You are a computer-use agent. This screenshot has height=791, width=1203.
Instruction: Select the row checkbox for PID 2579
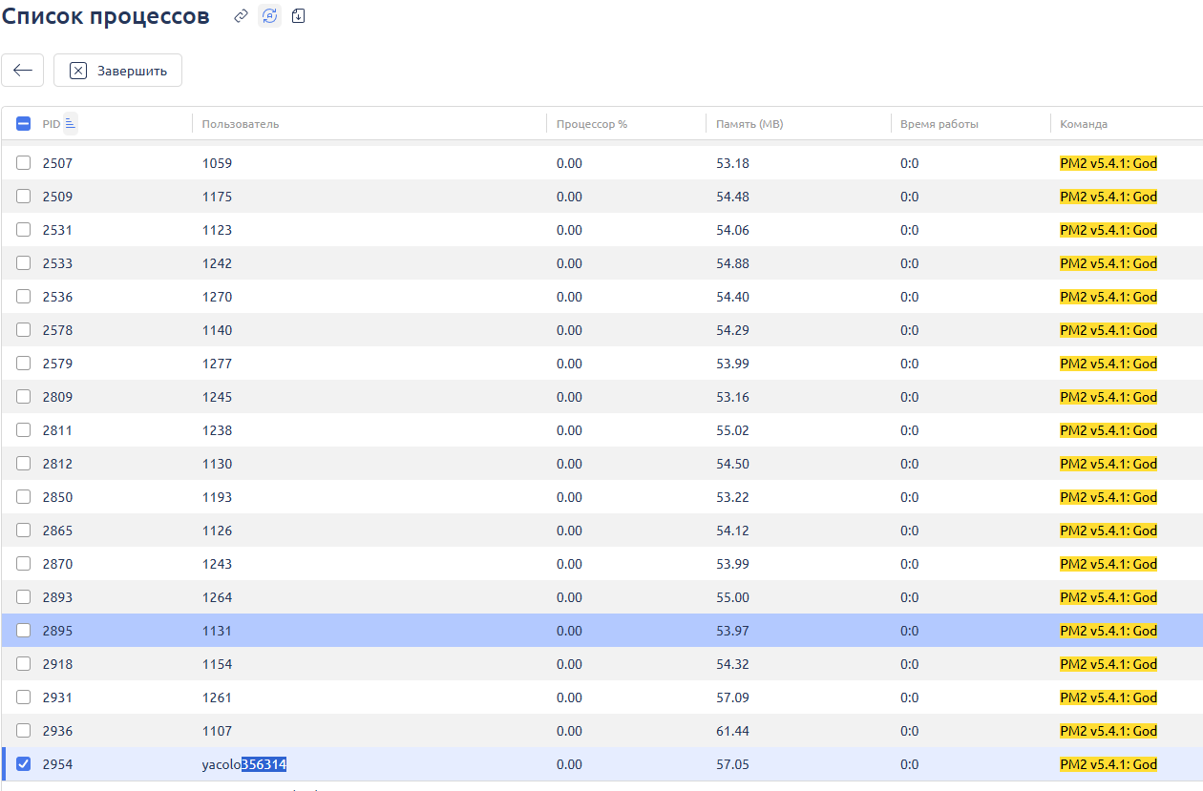[24, 364]
